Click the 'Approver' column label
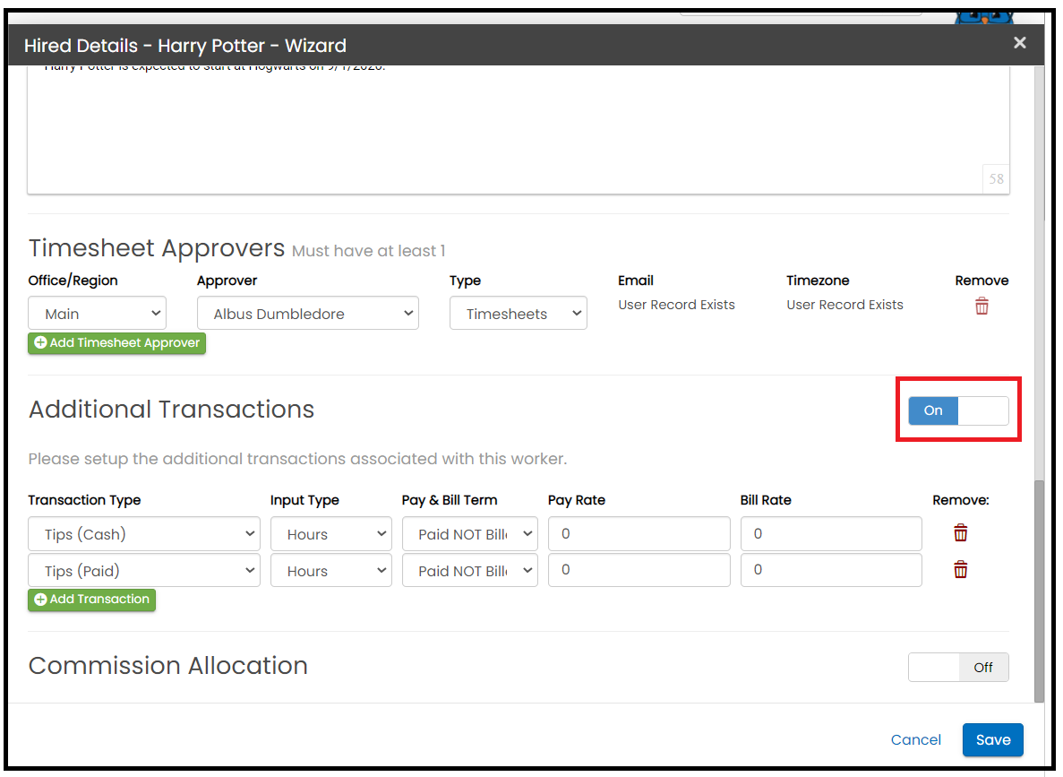 (x=227, y=281)
